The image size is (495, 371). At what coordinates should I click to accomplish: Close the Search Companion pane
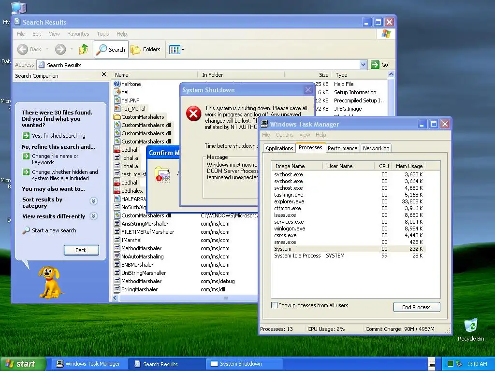click(104, 74)
